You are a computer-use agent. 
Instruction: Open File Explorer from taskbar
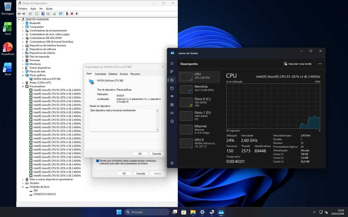point(193,212)
